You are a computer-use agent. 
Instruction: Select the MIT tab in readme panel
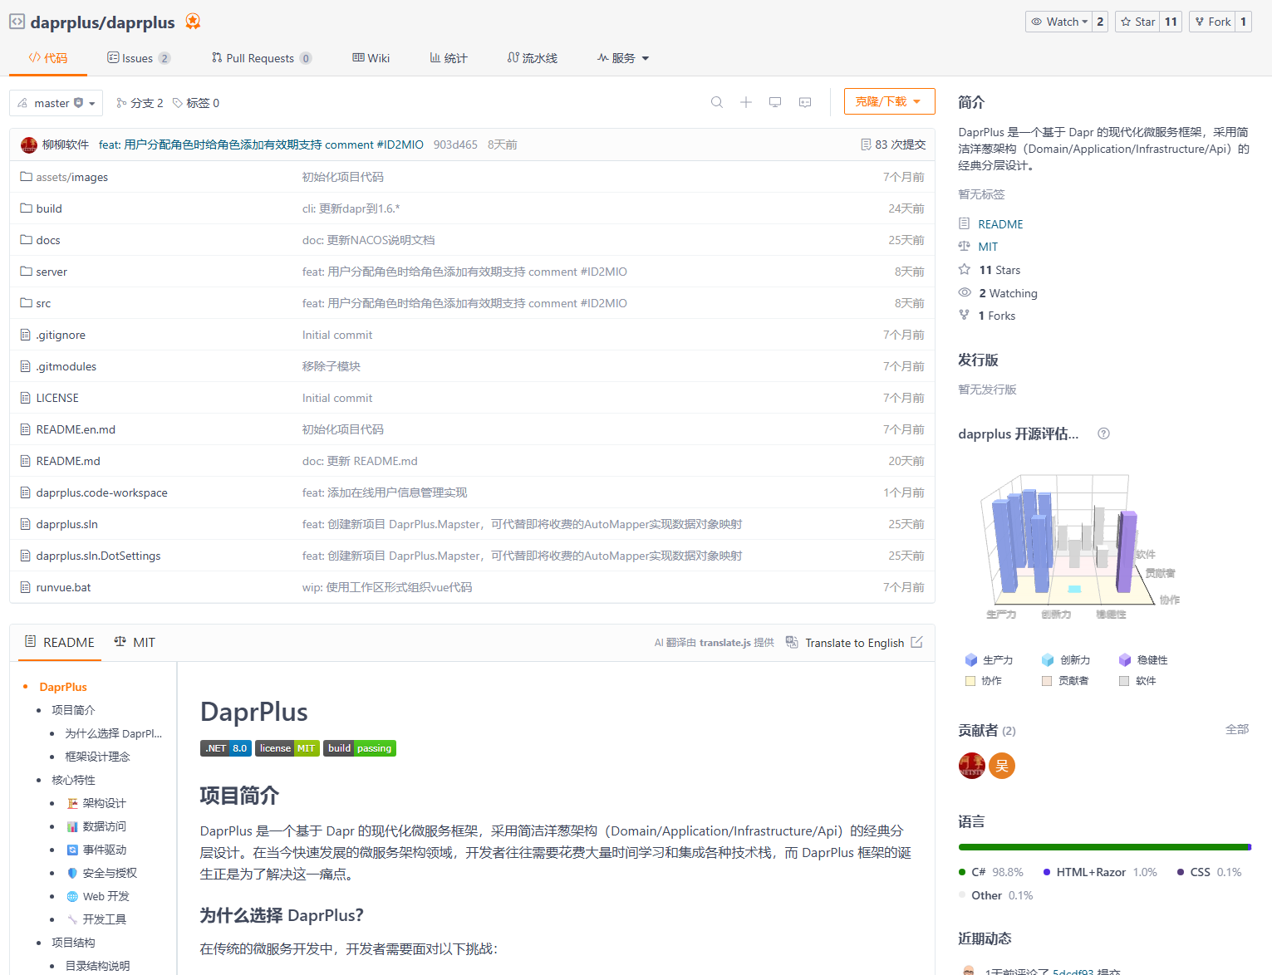135,642
